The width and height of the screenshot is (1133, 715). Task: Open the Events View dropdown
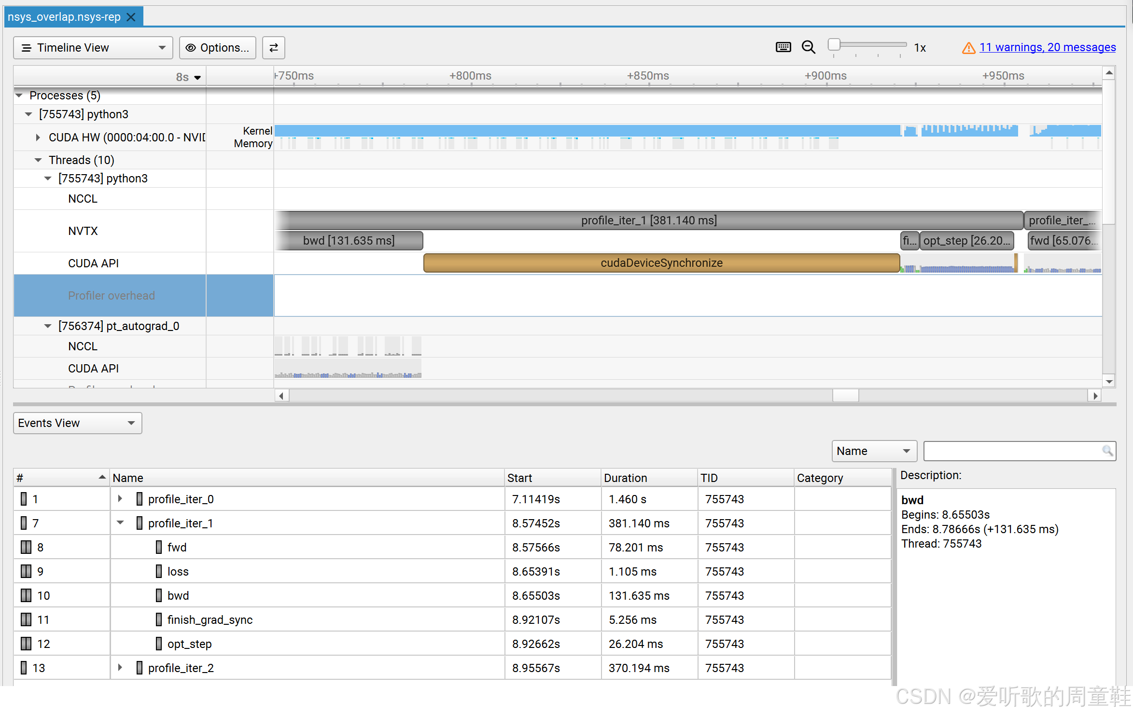point(77,423)
